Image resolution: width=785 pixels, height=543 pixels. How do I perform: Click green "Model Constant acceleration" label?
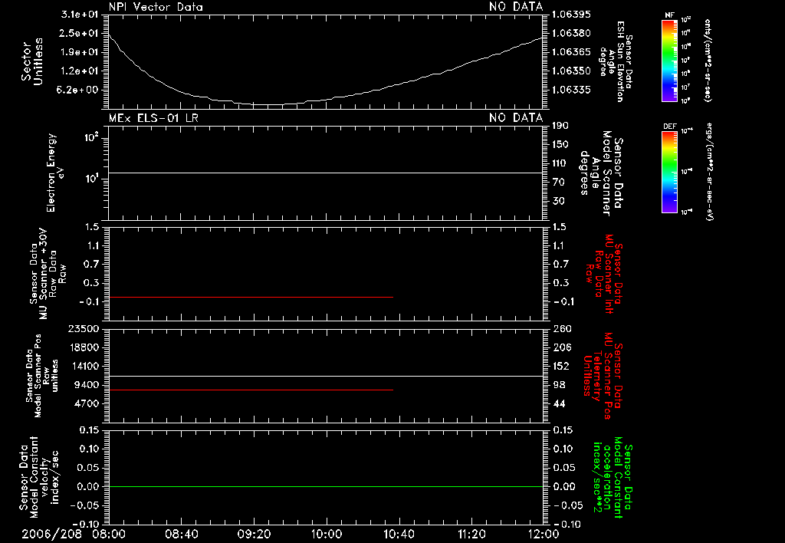point(613,477)
